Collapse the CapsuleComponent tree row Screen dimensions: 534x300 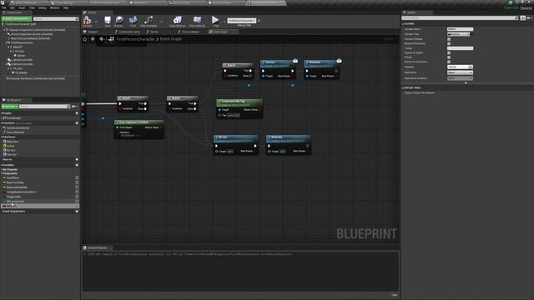[5, 30]
